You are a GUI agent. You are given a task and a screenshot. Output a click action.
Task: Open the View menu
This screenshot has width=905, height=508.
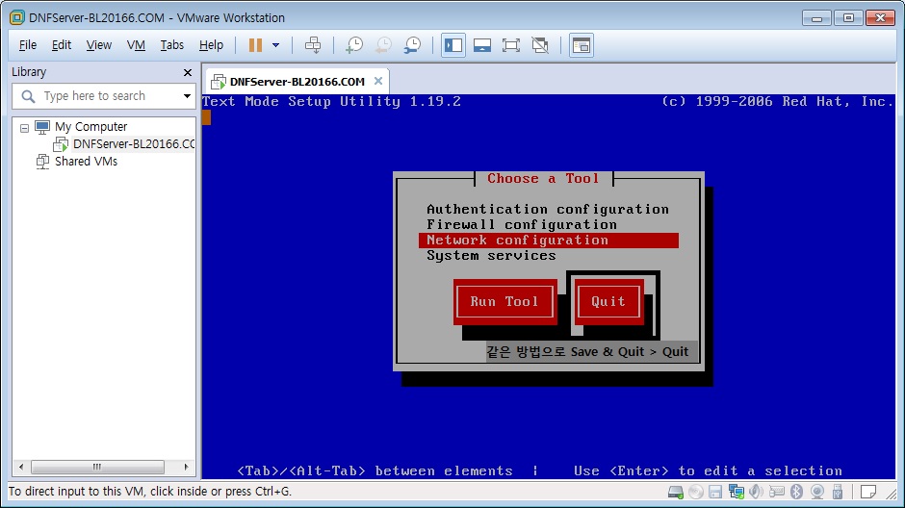pyautogui.click(x=99, y=45)
